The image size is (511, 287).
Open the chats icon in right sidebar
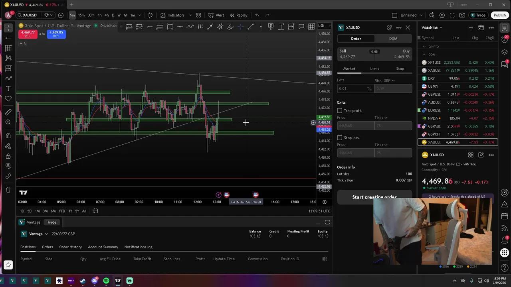(505, 65)
